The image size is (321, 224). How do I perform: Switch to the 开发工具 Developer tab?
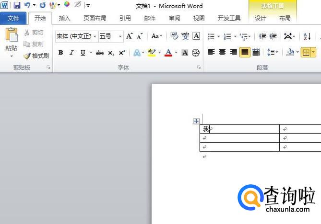(x=229, y=18)
